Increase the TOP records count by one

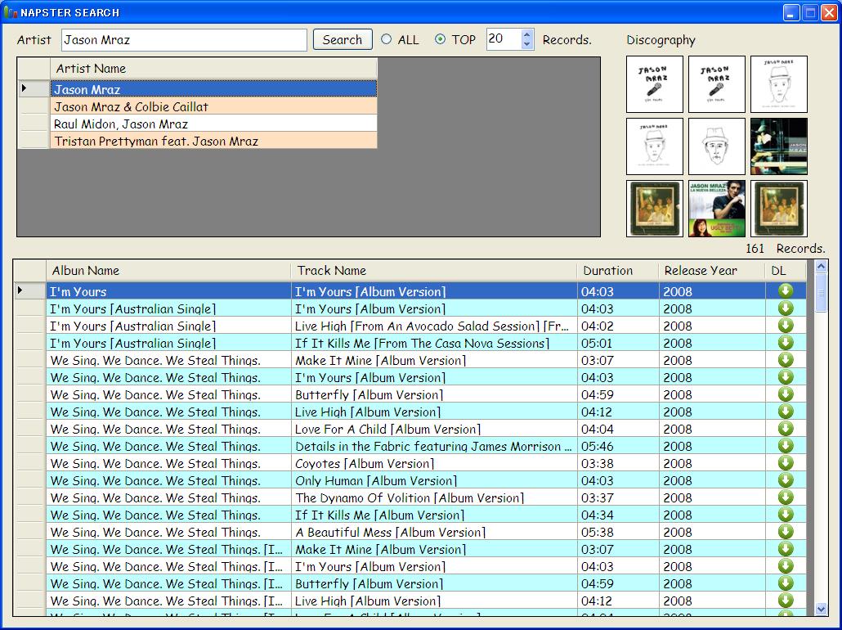click(x=526, y=34)
